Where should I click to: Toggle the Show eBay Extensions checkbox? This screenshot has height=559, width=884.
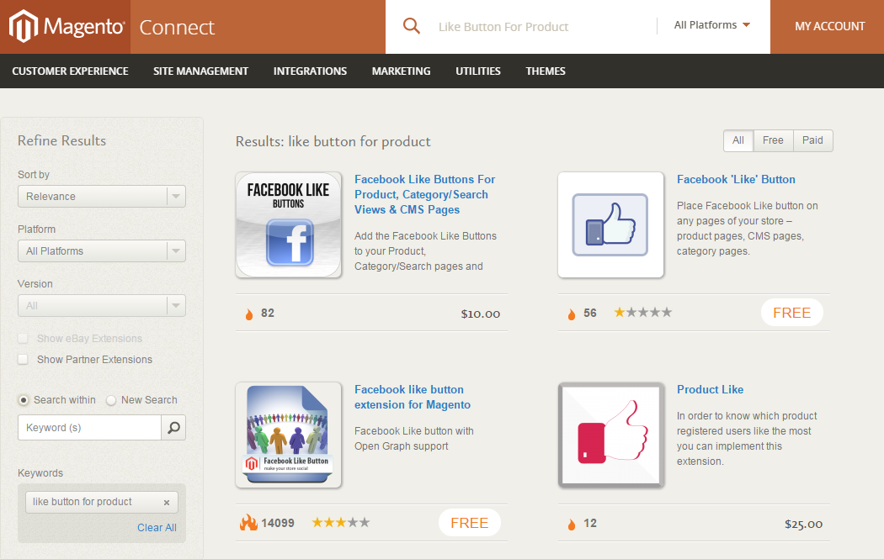[23, 338]
